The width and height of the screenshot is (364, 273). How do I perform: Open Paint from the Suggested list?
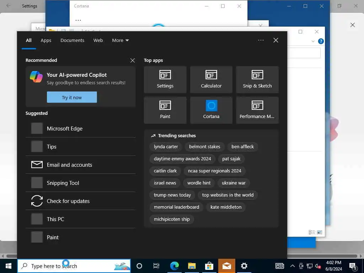tap(81, 237)
